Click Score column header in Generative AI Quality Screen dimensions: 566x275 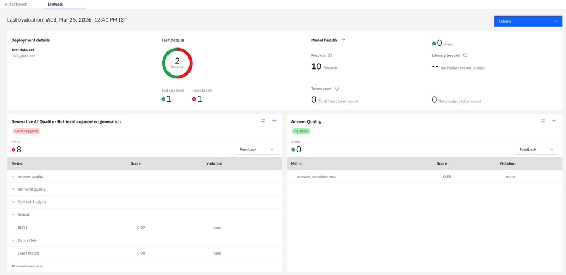pos(136,163)
